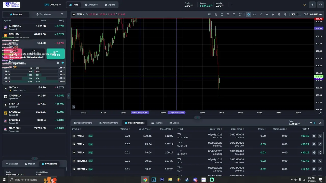Sort table by Volume column
Image resolution: width=326 pixels, height=183 pixels.
pyautogui.click(x=125, y=129)
